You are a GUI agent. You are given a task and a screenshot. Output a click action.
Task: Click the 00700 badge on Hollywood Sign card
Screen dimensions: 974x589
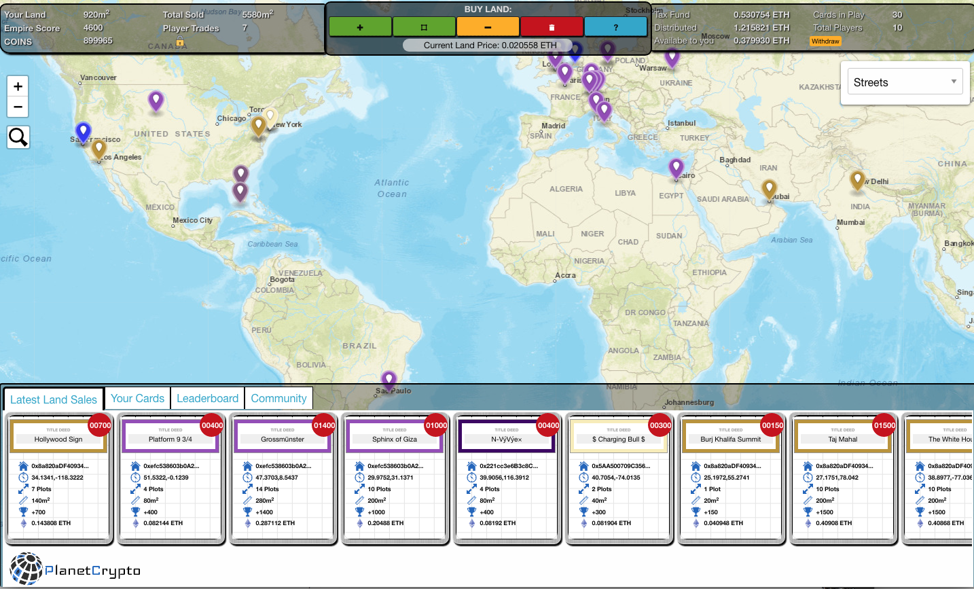click(101, 425)
